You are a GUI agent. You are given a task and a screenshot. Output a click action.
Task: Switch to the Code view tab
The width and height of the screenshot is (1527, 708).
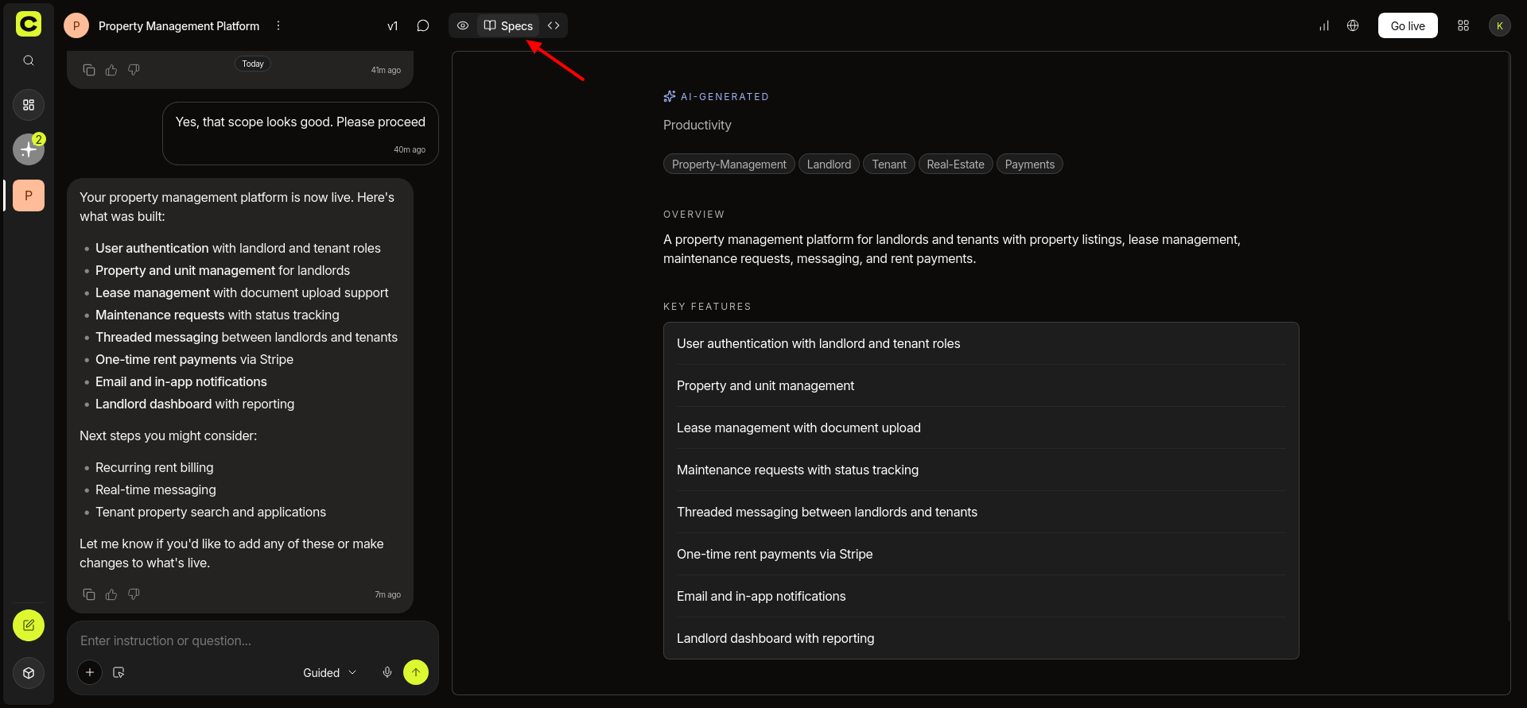pyautogui.click(x=554, y=25)
